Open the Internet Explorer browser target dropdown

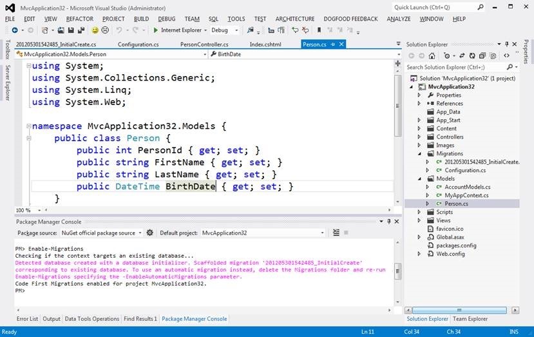click(205, 30)
